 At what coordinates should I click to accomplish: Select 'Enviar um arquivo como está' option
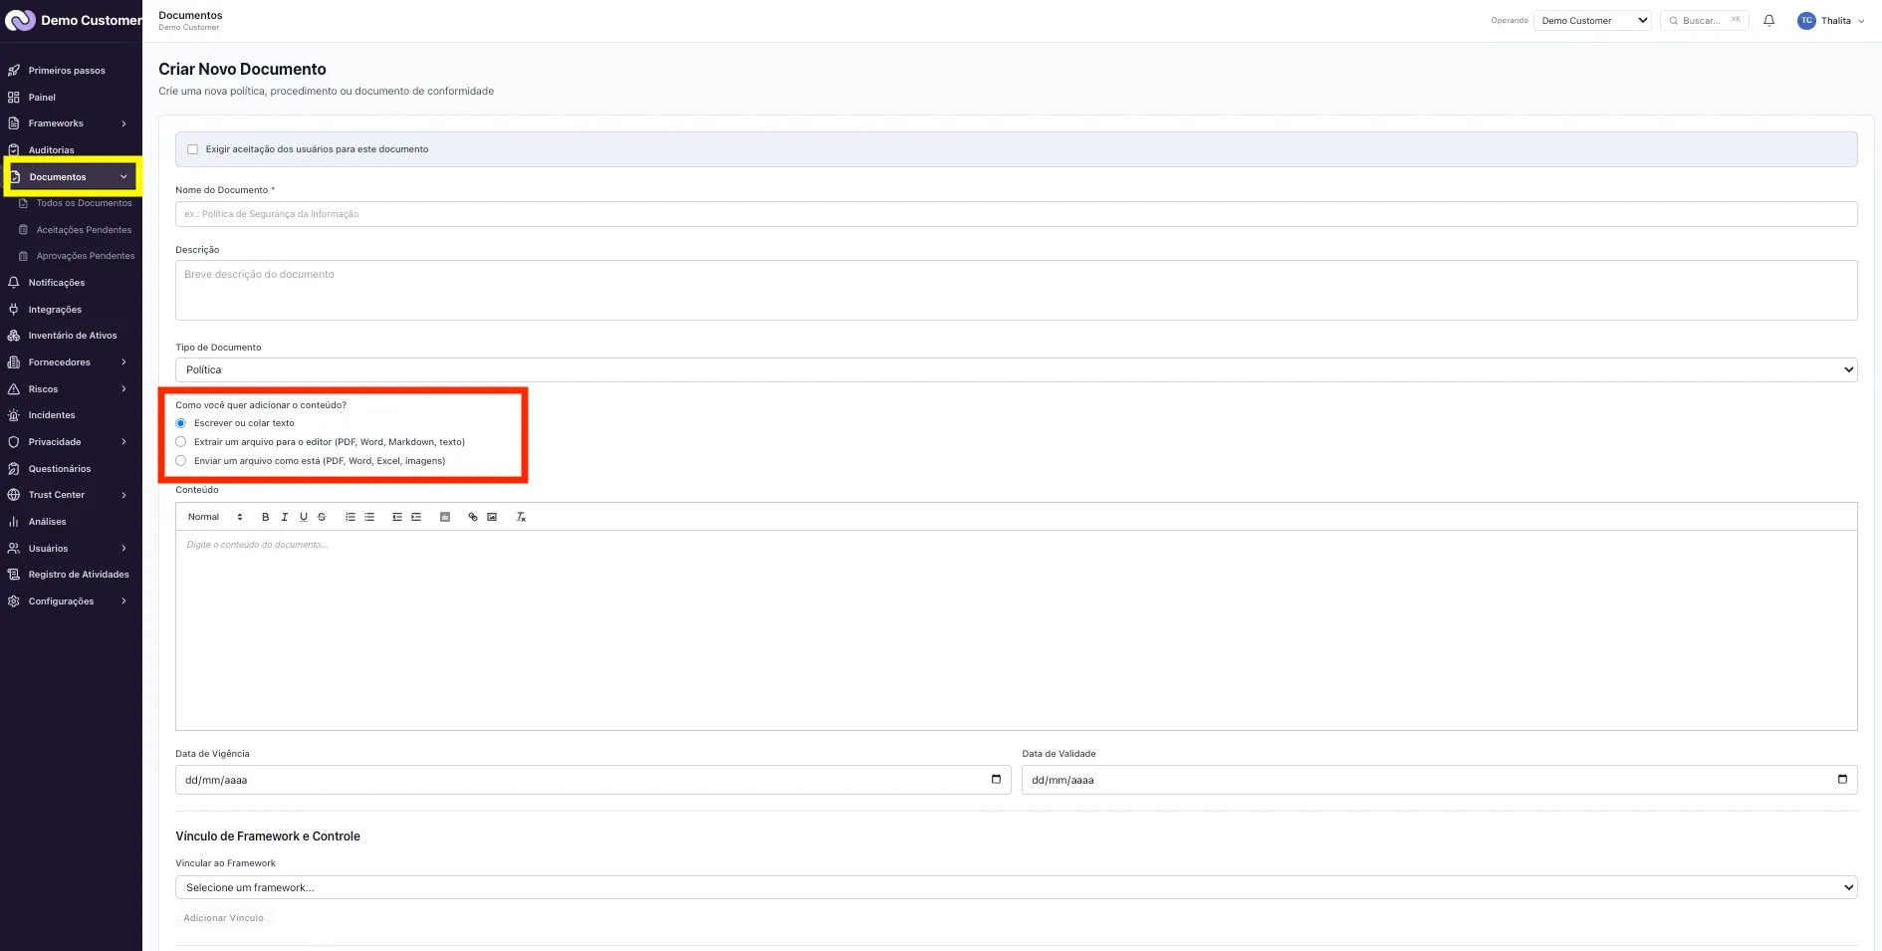[181, 461]
